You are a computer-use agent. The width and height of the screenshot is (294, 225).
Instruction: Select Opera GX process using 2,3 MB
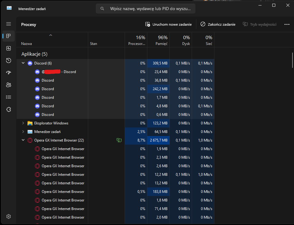115,157
